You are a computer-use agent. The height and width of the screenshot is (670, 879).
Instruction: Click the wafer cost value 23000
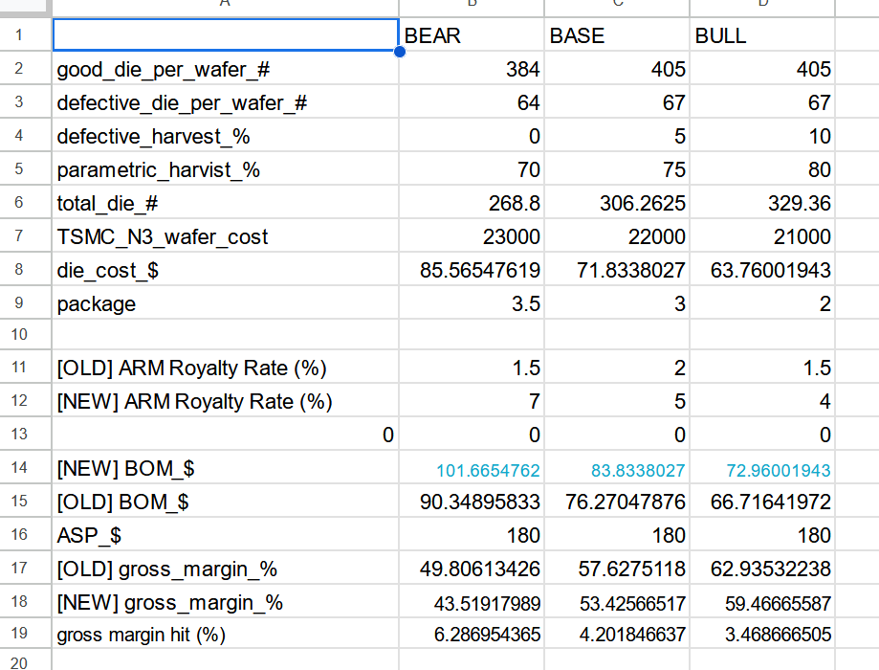pos(472,236)
